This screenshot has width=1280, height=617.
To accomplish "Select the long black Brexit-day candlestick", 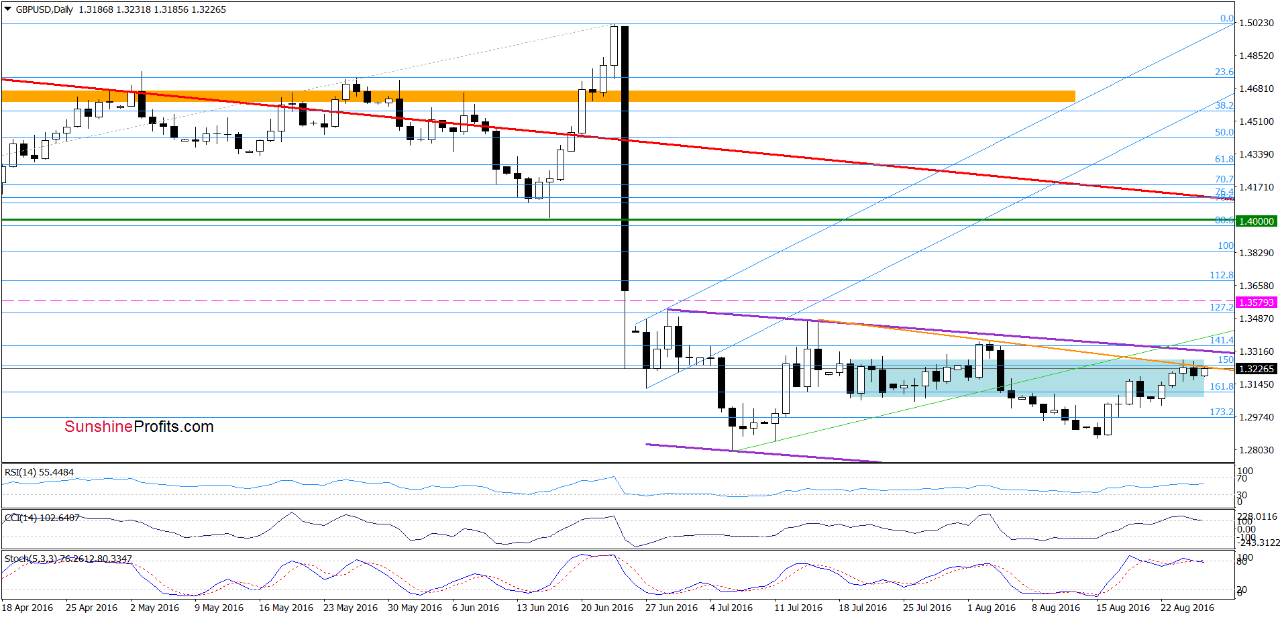I will pos(625,158).
